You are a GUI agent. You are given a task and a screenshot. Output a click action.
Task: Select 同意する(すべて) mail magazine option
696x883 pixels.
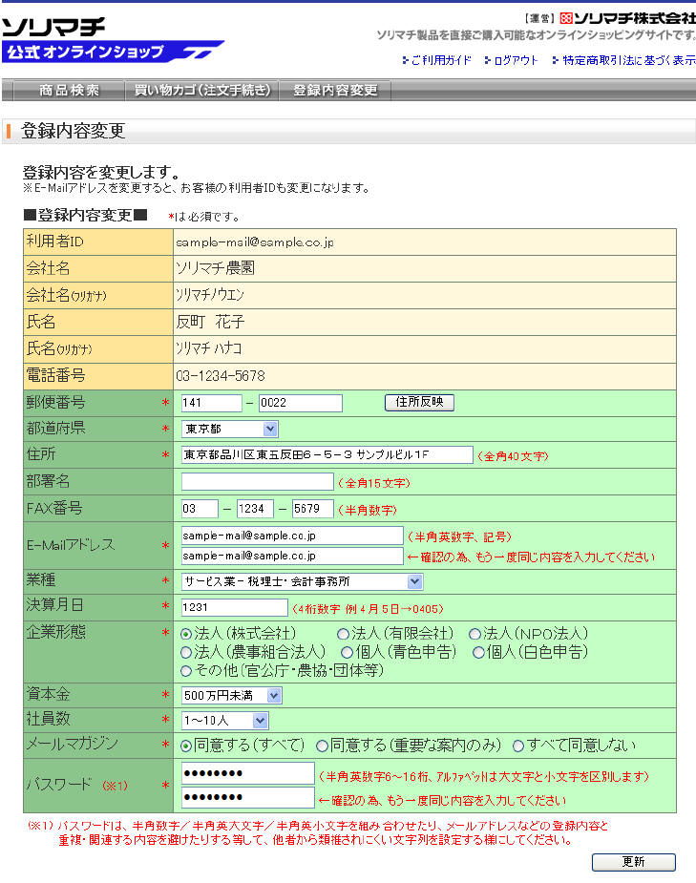186,746
